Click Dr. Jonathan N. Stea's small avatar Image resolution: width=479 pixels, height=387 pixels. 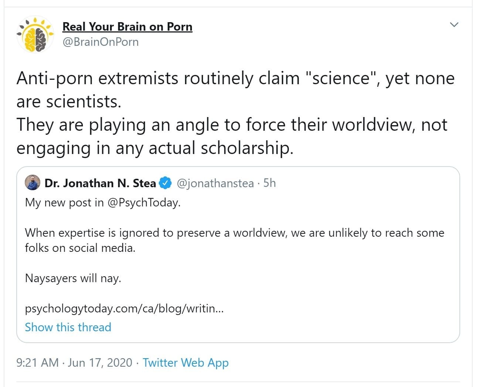(x=33, y=183)
